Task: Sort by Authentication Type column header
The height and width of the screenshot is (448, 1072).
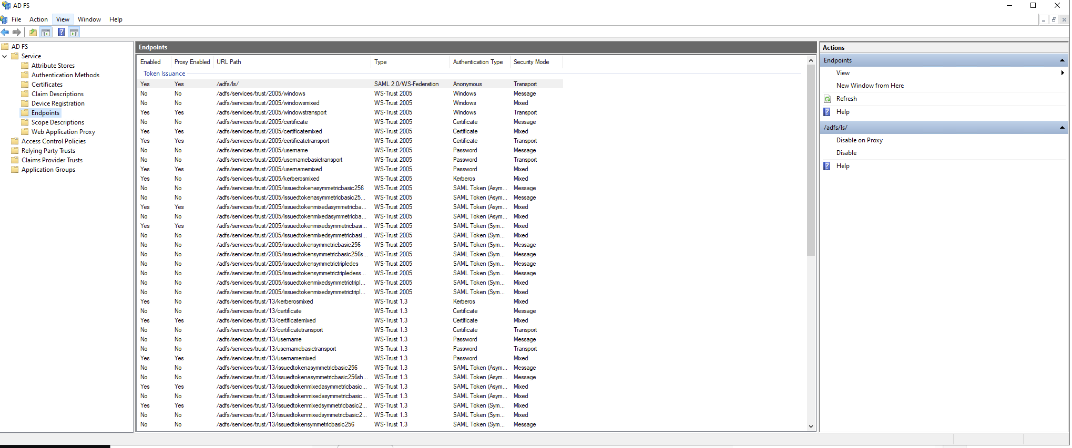Action: [479, 62]
